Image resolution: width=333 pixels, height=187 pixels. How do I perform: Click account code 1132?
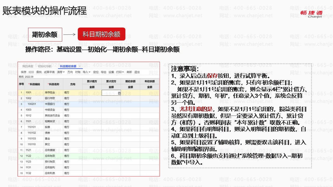[x=29, y=173]
